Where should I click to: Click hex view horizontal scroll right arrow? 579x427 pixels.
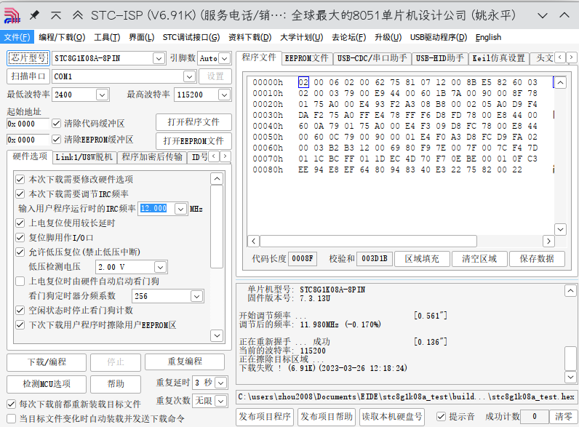[548, 242]
